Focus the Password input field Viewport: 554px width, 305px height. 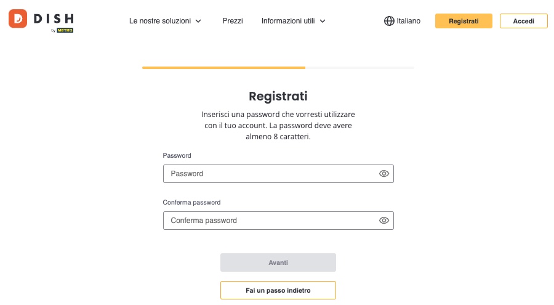coord(278,174)
